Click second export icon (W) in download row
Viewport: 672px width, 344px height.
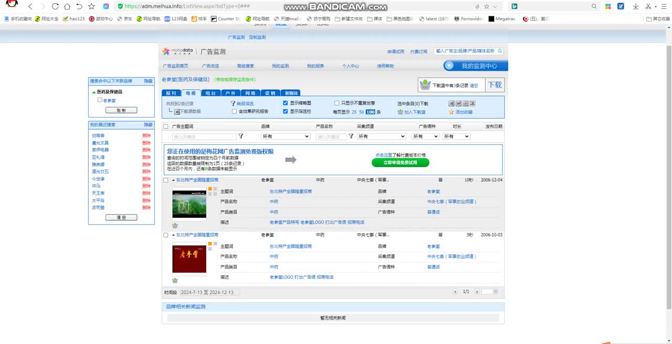click(x=458, y=103)
